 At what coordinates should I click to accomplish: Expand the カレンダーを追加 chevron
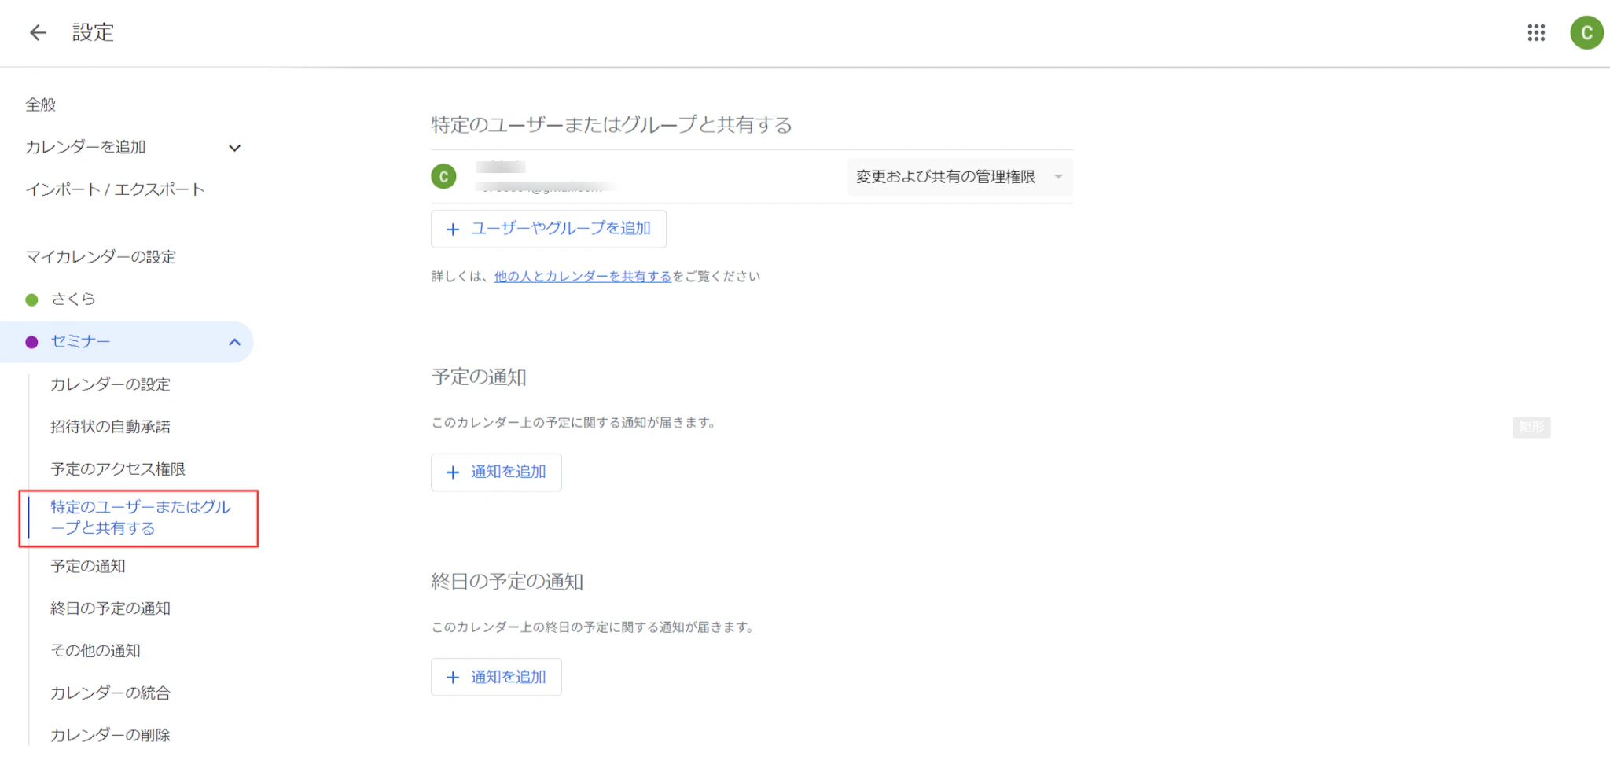point(234,148)
